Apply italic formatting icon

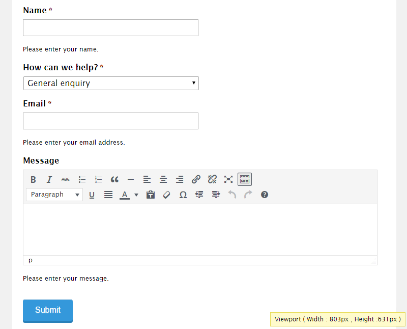[x=49, y=179]
